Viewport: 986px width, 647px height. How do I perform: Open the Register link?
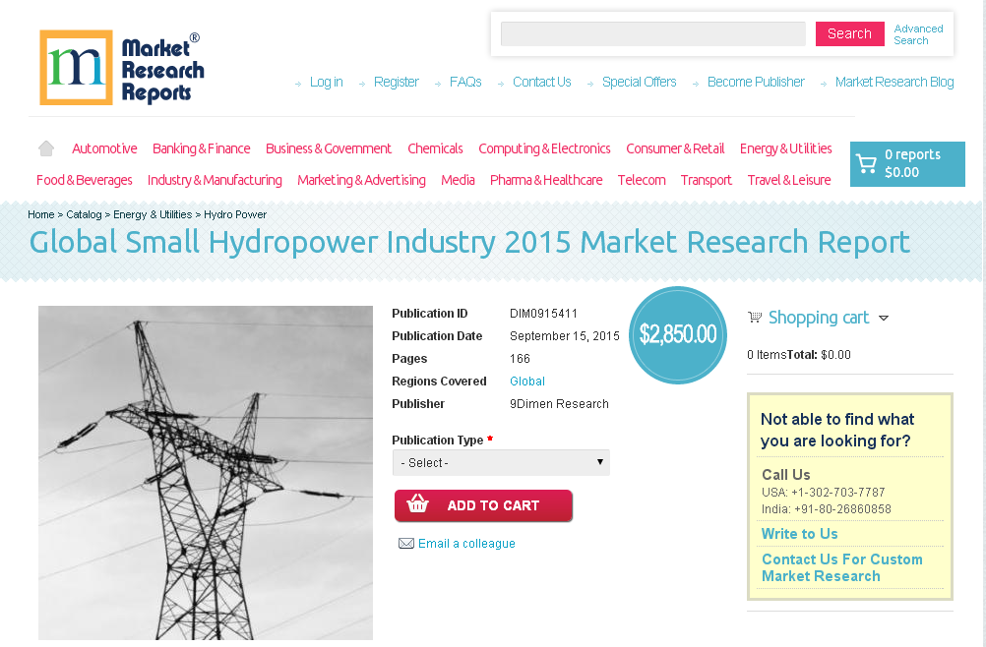(397, 83)
